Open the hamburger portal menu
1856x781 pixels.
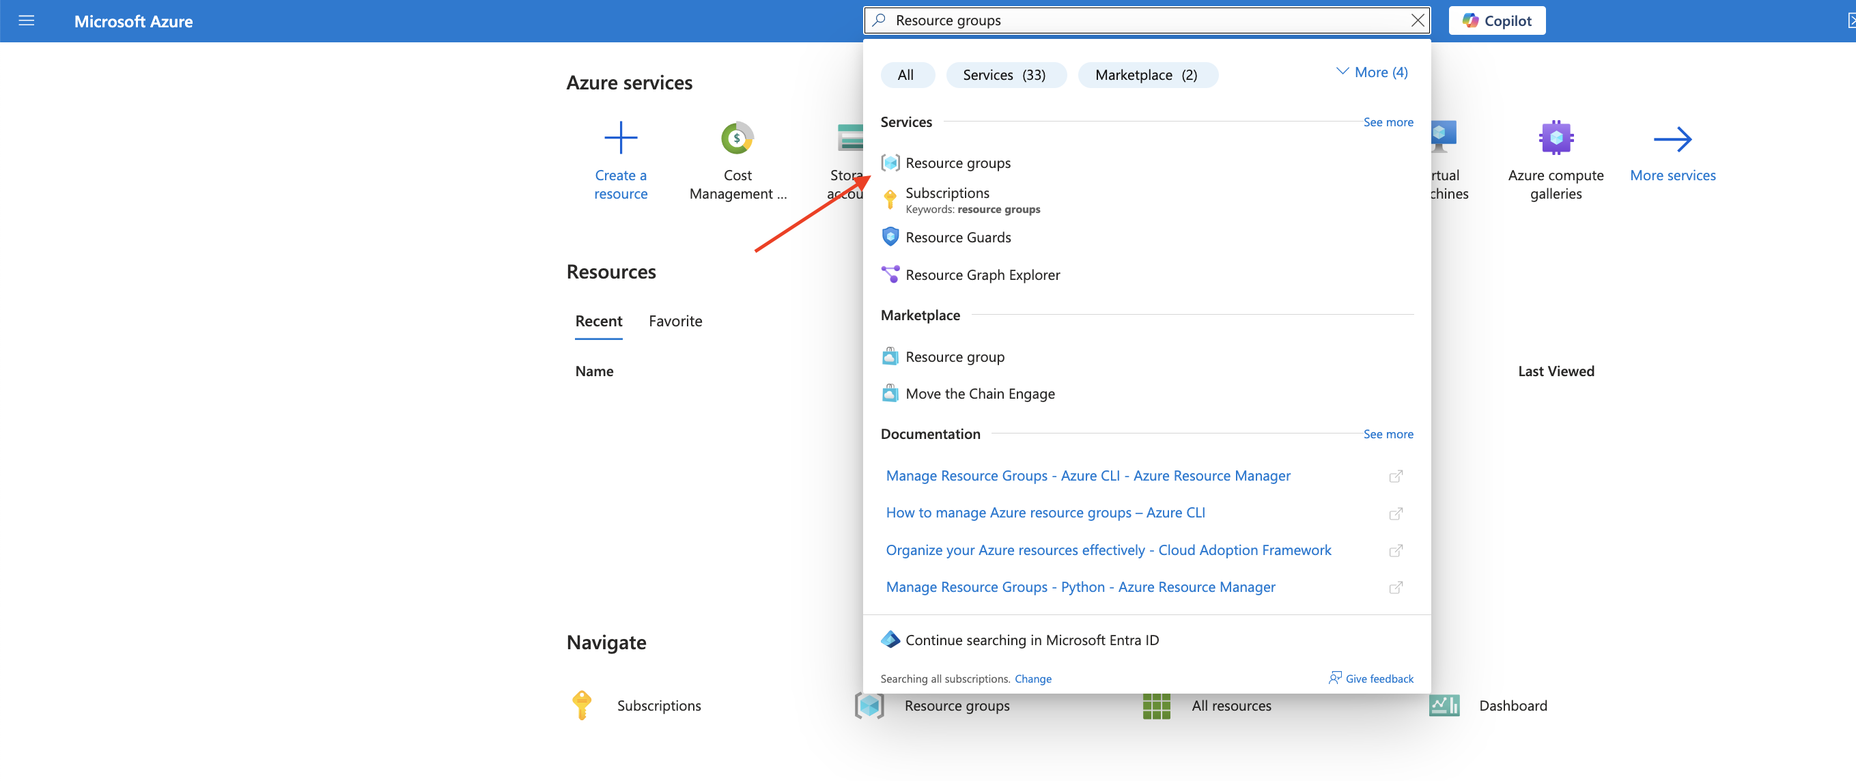[26, 21]
